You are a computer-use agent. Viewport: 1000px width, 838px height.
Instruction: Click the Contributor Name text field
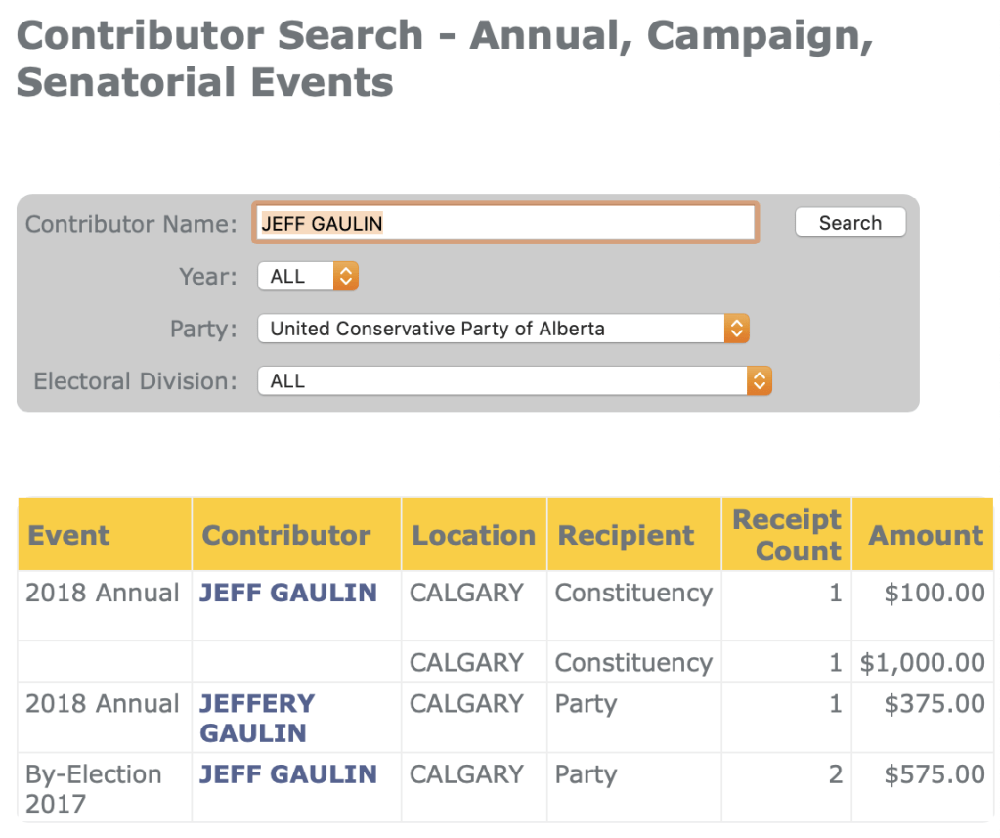point(504,223)
